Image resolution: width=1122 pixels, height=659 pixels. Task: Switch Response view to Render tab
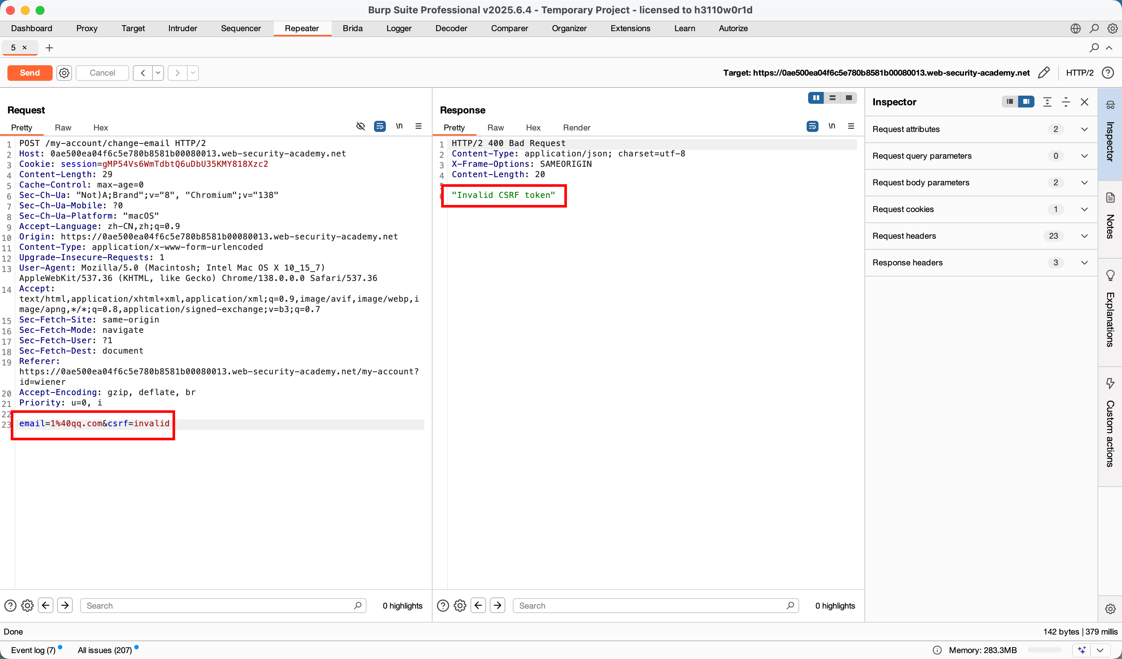tap(576, 128)
